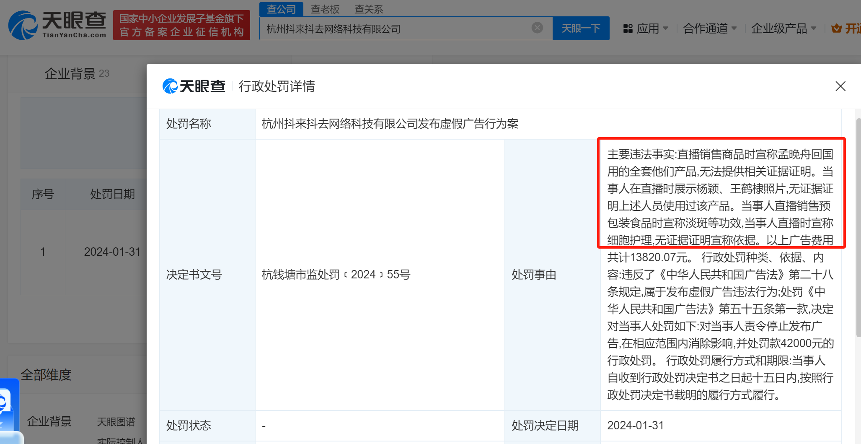Expand the 应用 dropdown arrow
Screen dimensions: 861x444
point(666,29)
